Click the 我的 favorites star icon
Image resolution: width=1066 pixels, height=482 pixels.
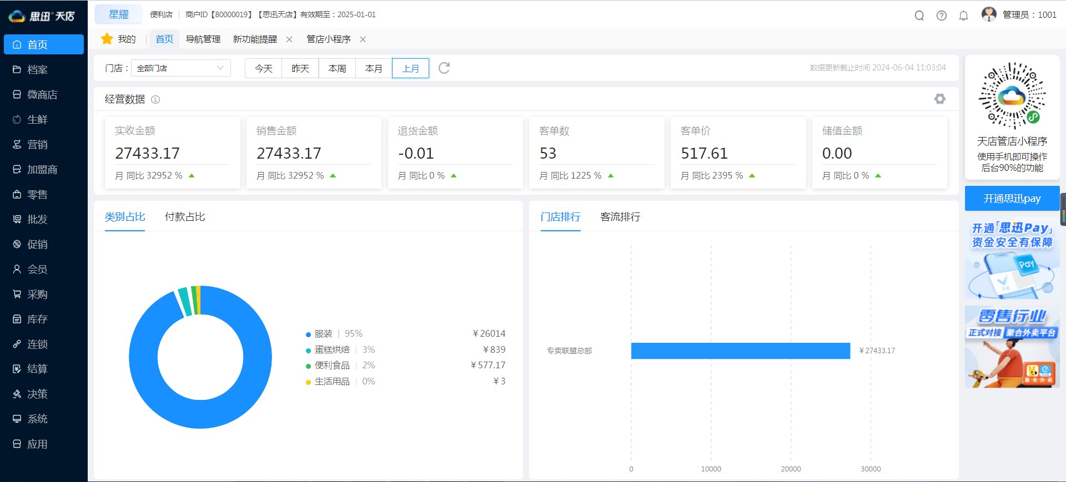(107, 39)
